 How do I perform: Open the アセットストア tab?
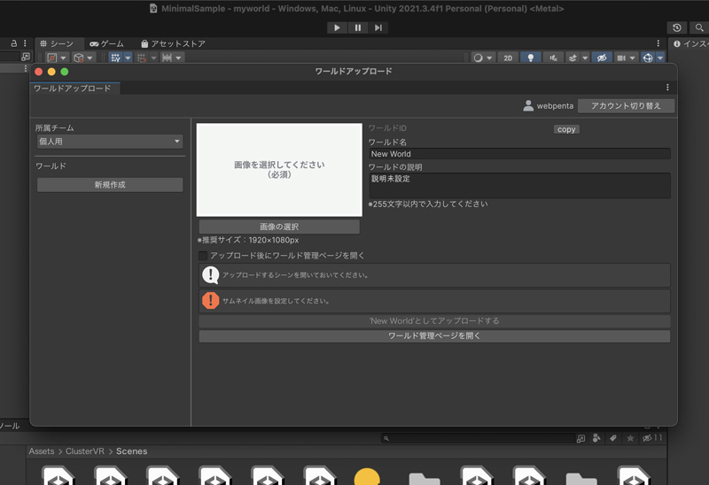click(x=173, y=43)
